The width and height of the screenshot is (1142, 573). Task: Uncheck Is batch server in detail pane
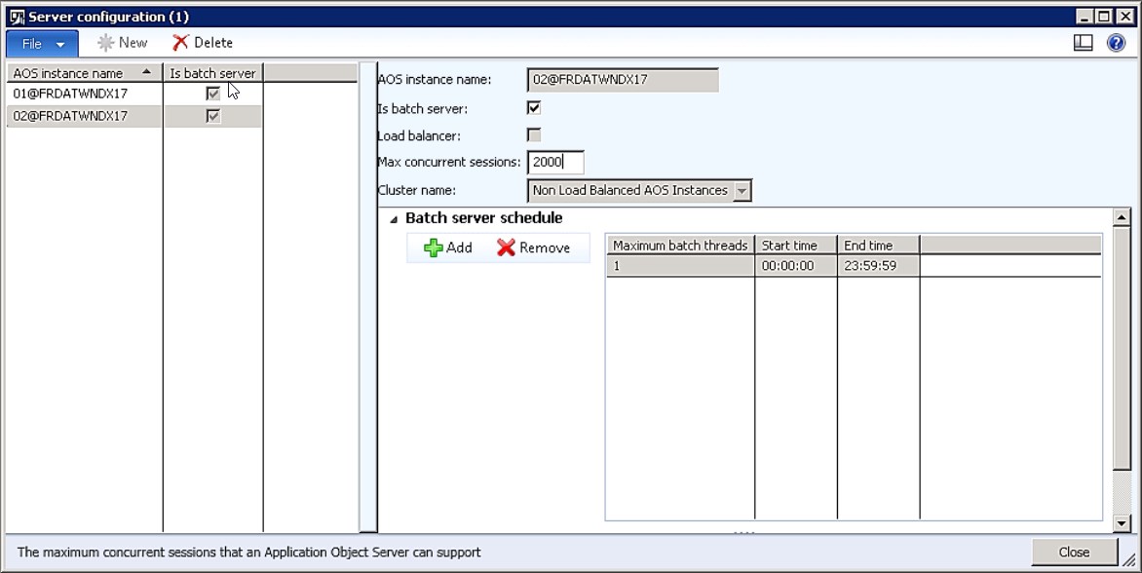point(534,108)
